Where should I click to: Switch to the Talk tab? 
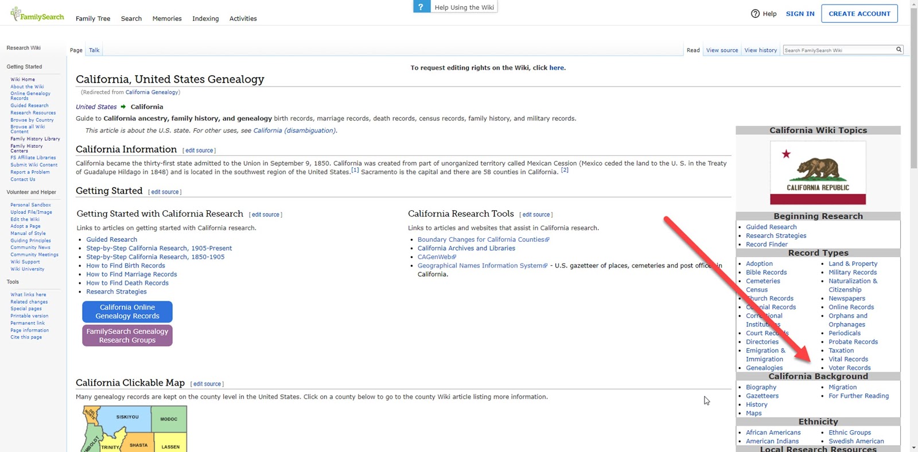point(94,50)
